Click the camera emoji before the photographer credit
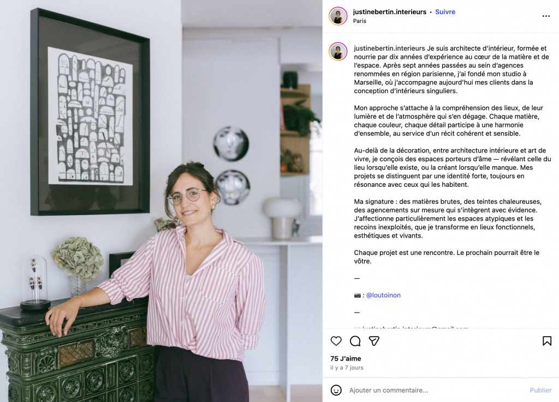The image size is (559, 402). (357, 295)
